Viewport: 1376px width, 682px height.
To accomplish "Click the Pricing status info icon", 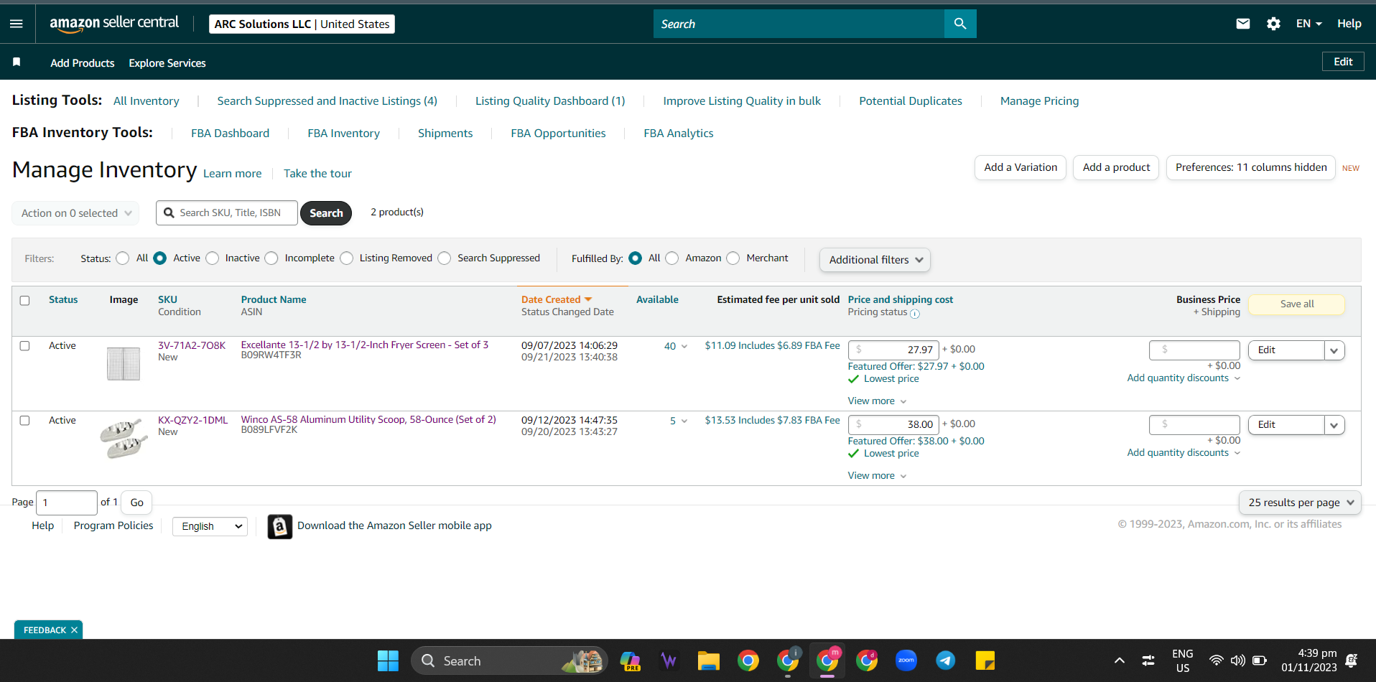I will 915,314.
